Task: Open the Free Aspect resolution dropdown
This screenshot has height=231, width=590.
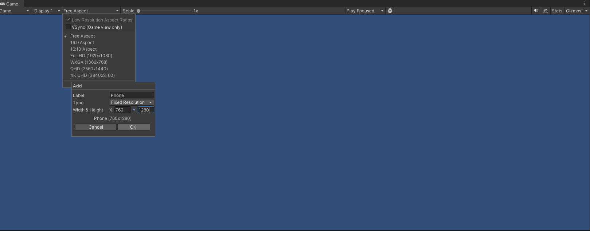Action: point(91,11)
